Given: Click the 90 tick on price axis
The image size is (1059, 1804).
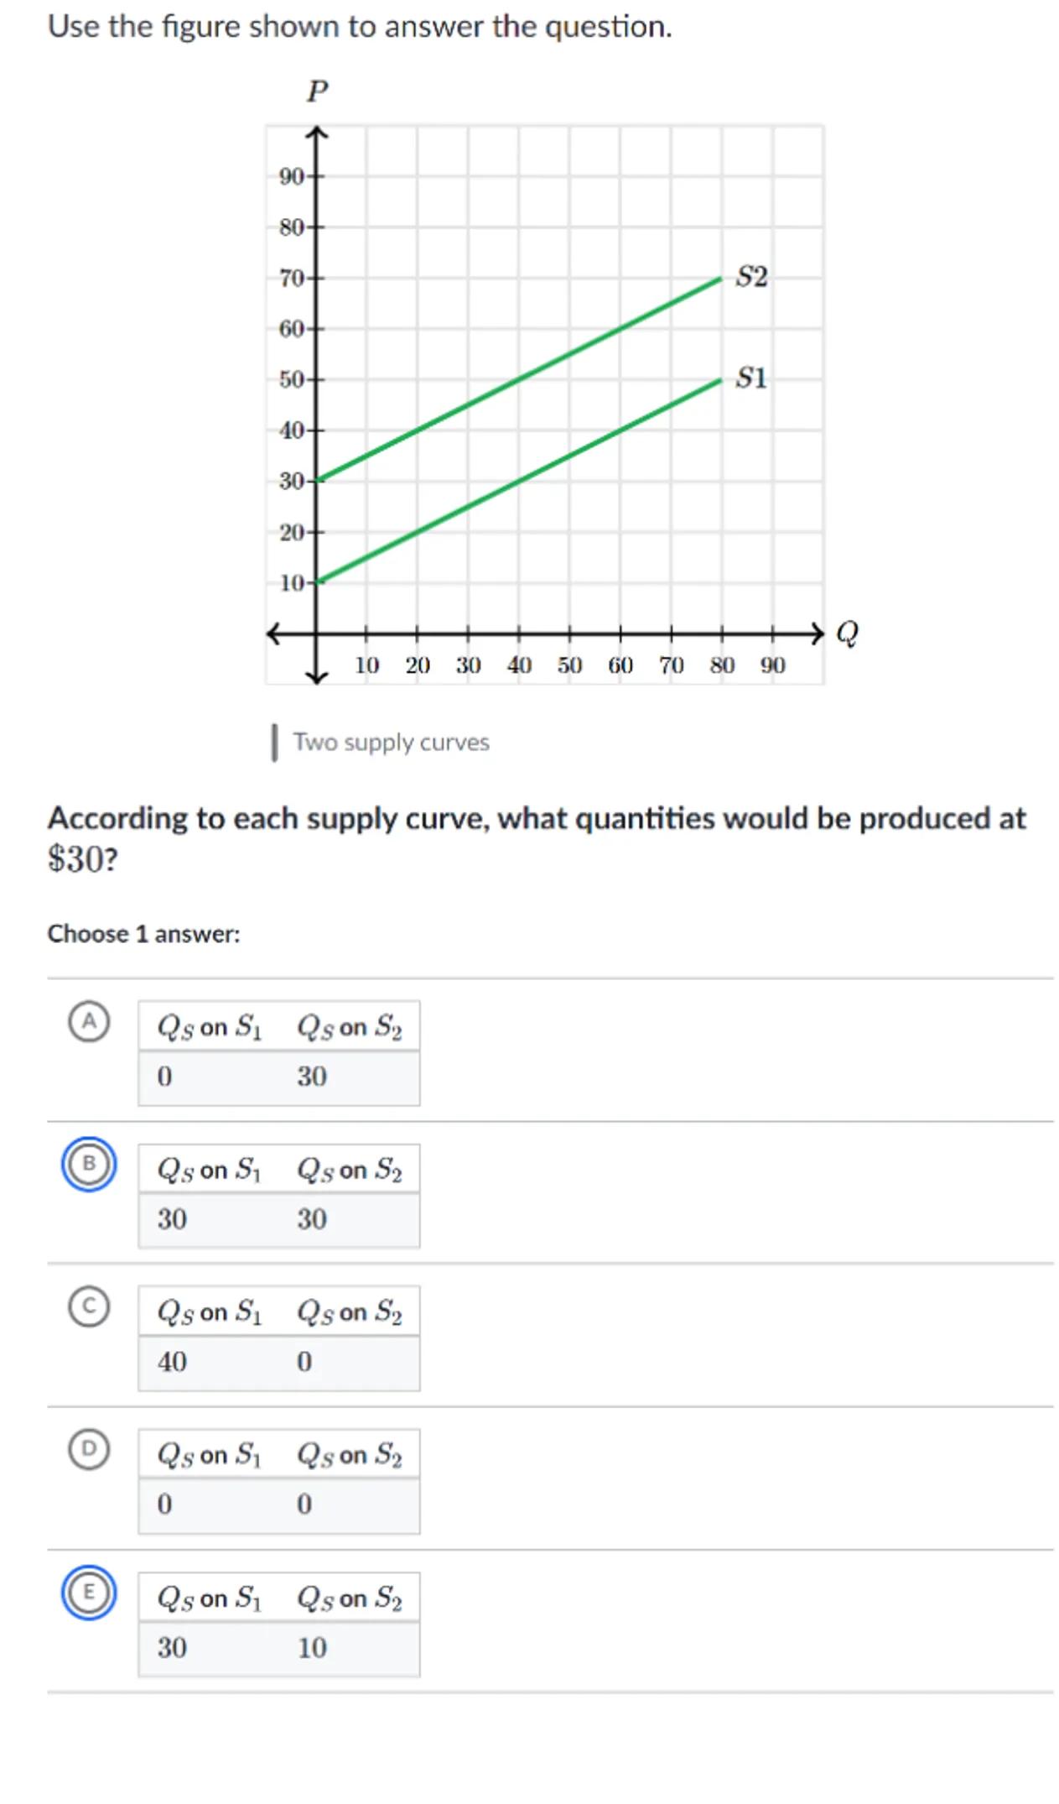Looking at the screenshot, I should point(291,176).
